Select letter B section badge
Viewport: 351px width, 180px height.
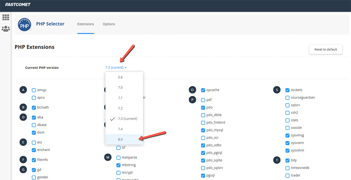pos(23,107)
